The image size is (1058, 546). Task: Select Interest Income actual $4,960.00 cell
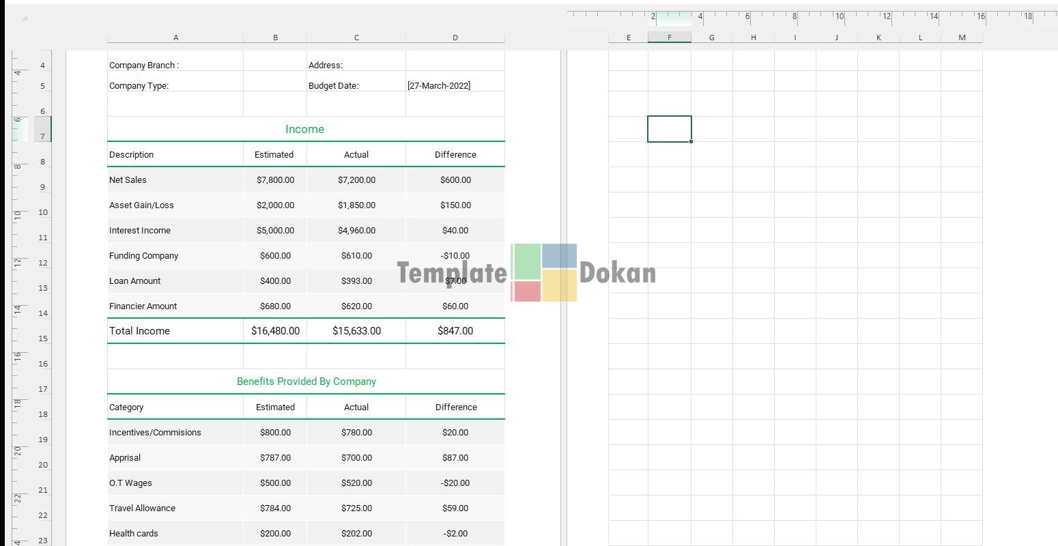(356, 231)
